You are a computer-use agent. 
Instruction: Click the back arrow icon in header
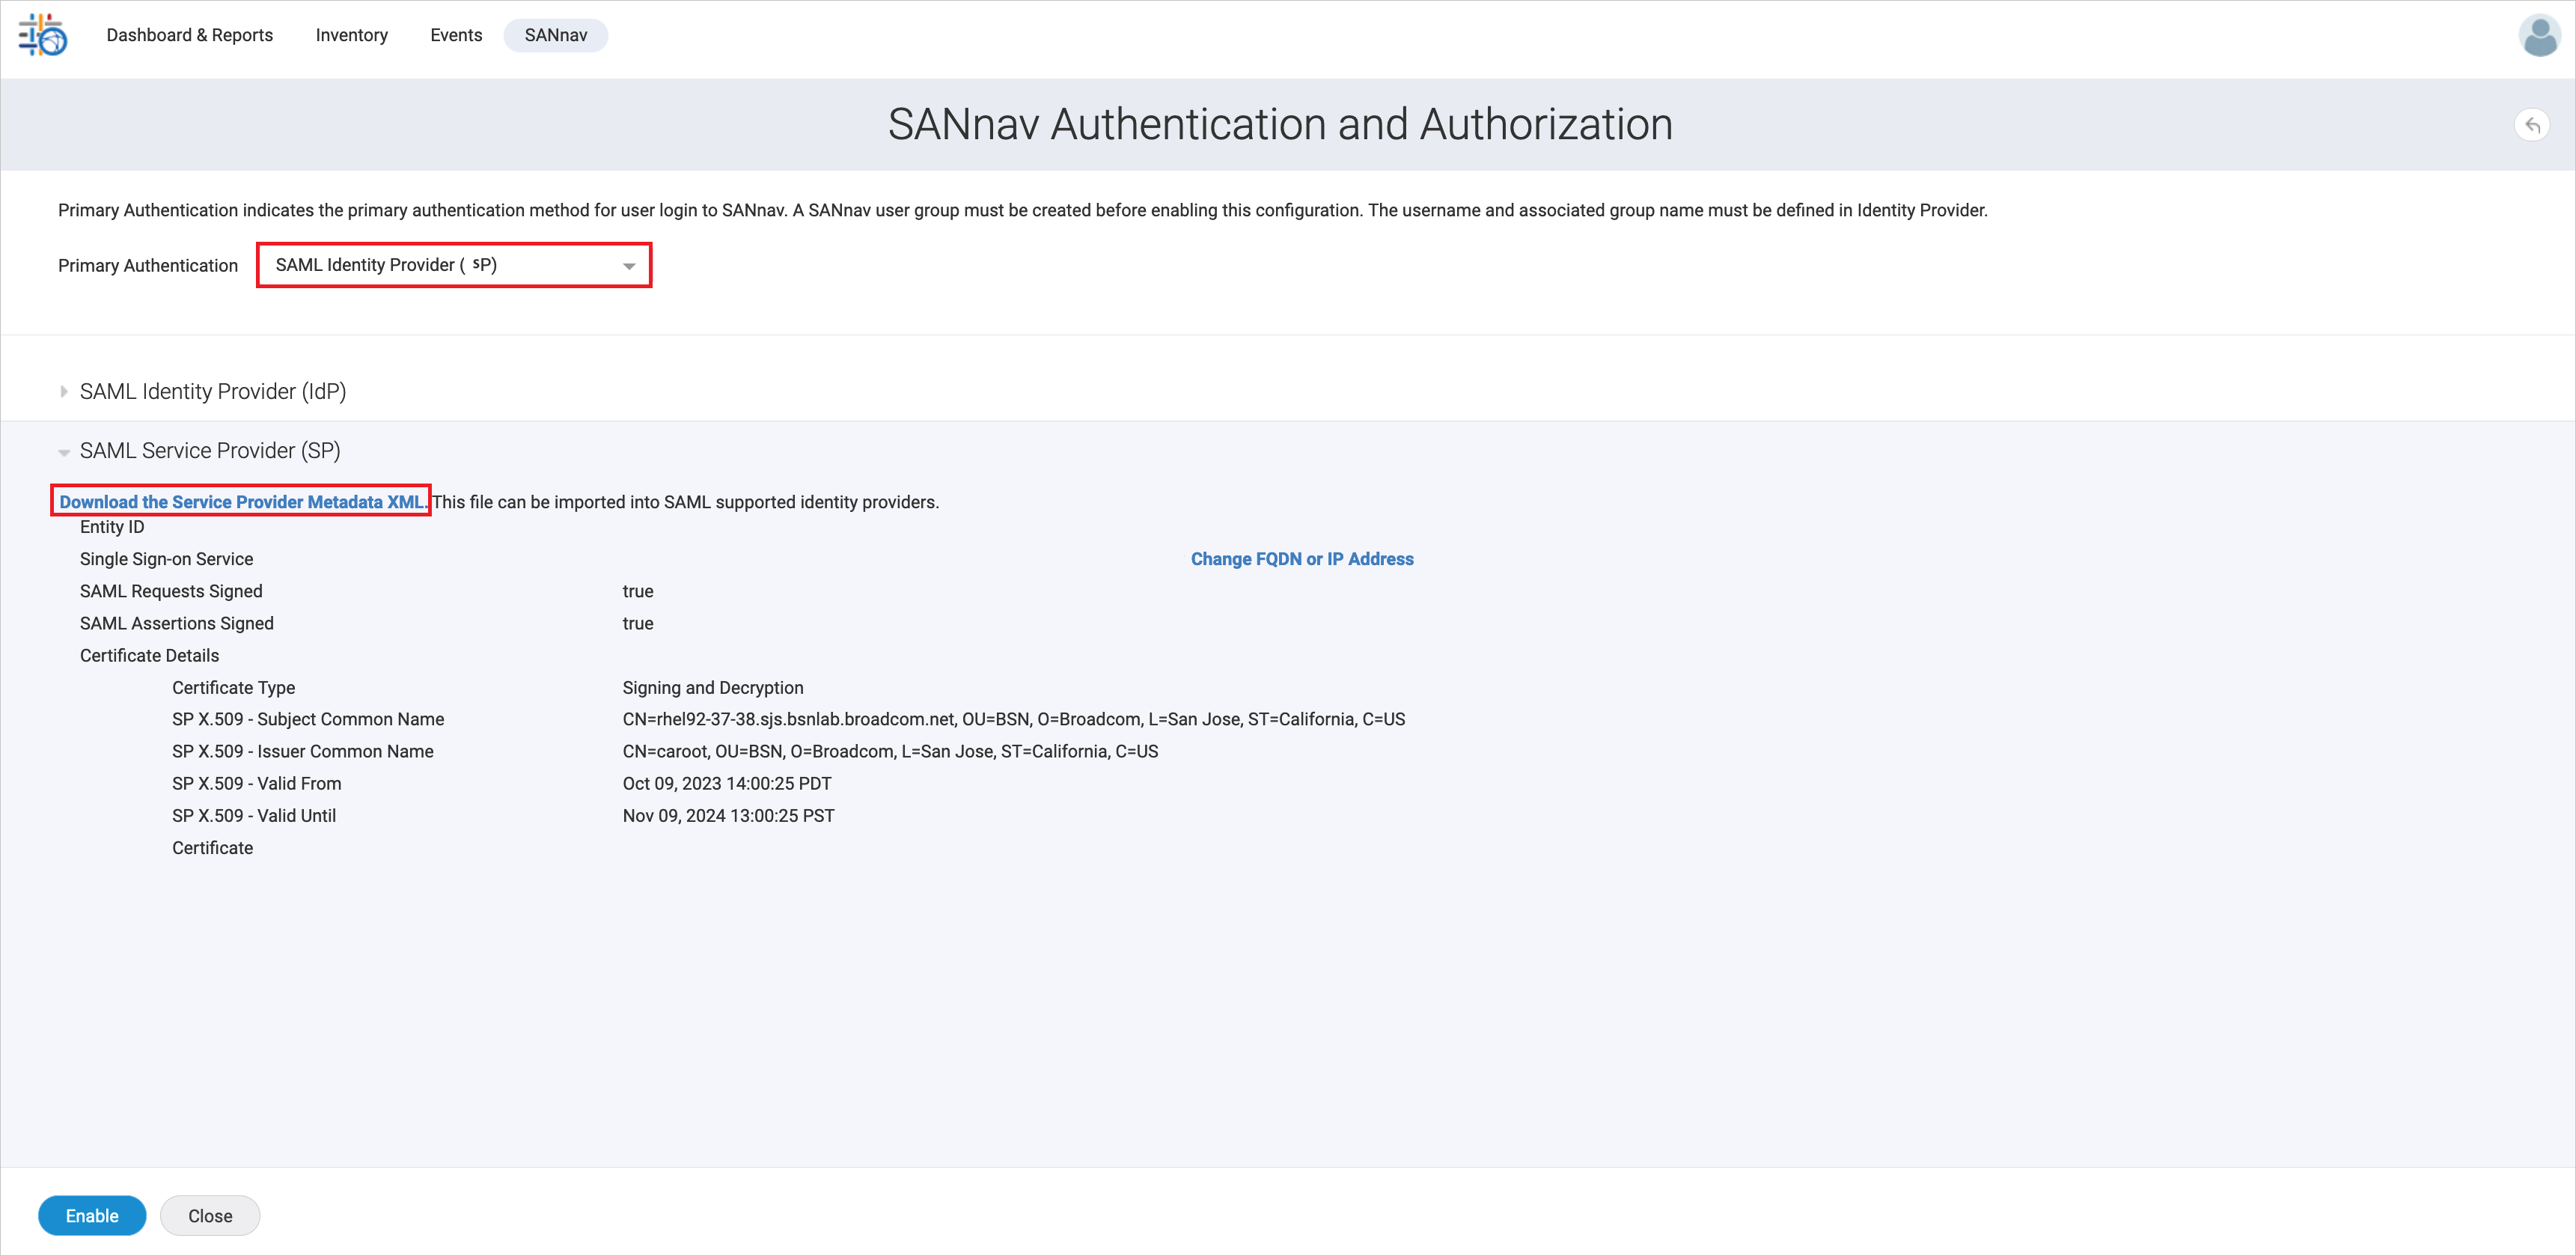[2531, 125]
